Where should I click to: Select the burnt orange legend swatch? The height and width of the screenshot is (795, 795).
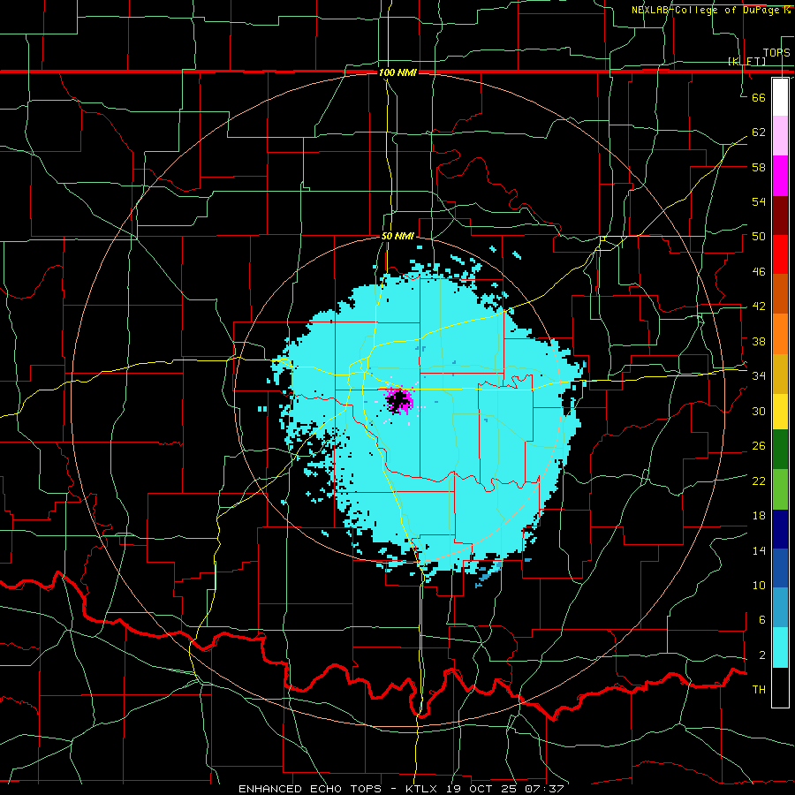(x=780, y=294)
